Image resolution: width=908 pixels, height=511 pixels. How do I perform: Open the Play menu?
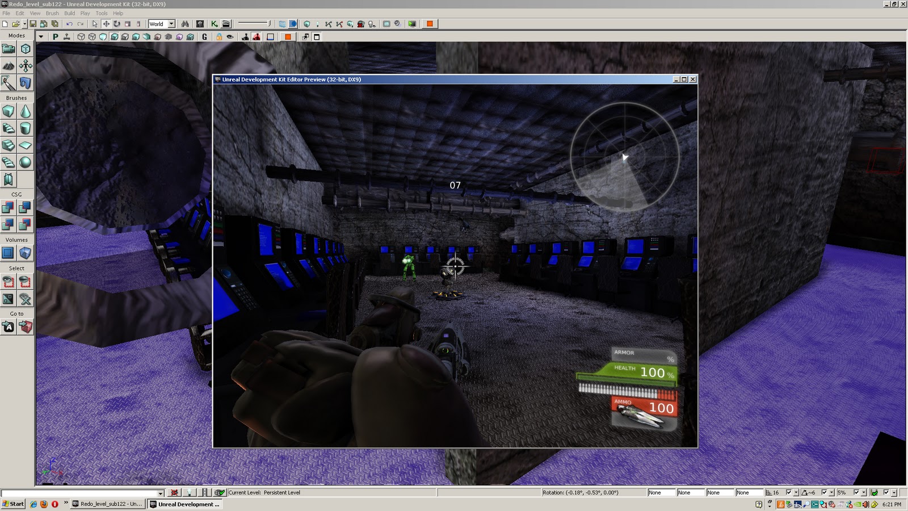85,13
